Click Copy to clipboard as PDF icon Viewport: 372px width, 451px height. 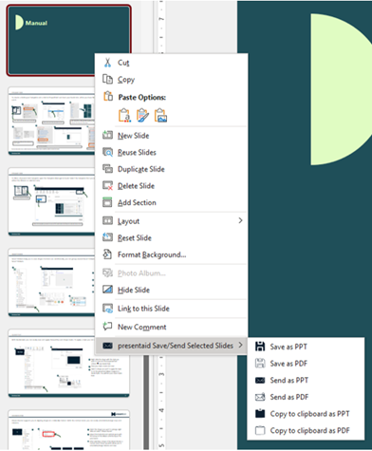pos(260,430)
